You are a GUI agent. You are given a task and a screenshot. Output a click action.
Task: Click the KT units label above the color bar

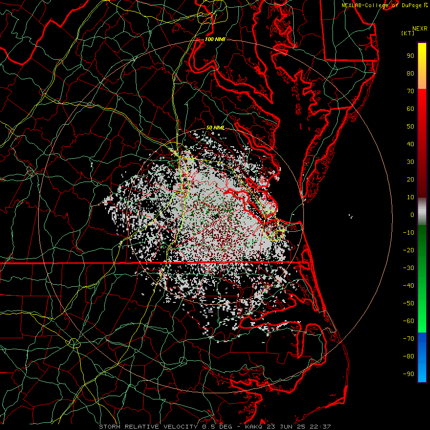pos(408,33)
